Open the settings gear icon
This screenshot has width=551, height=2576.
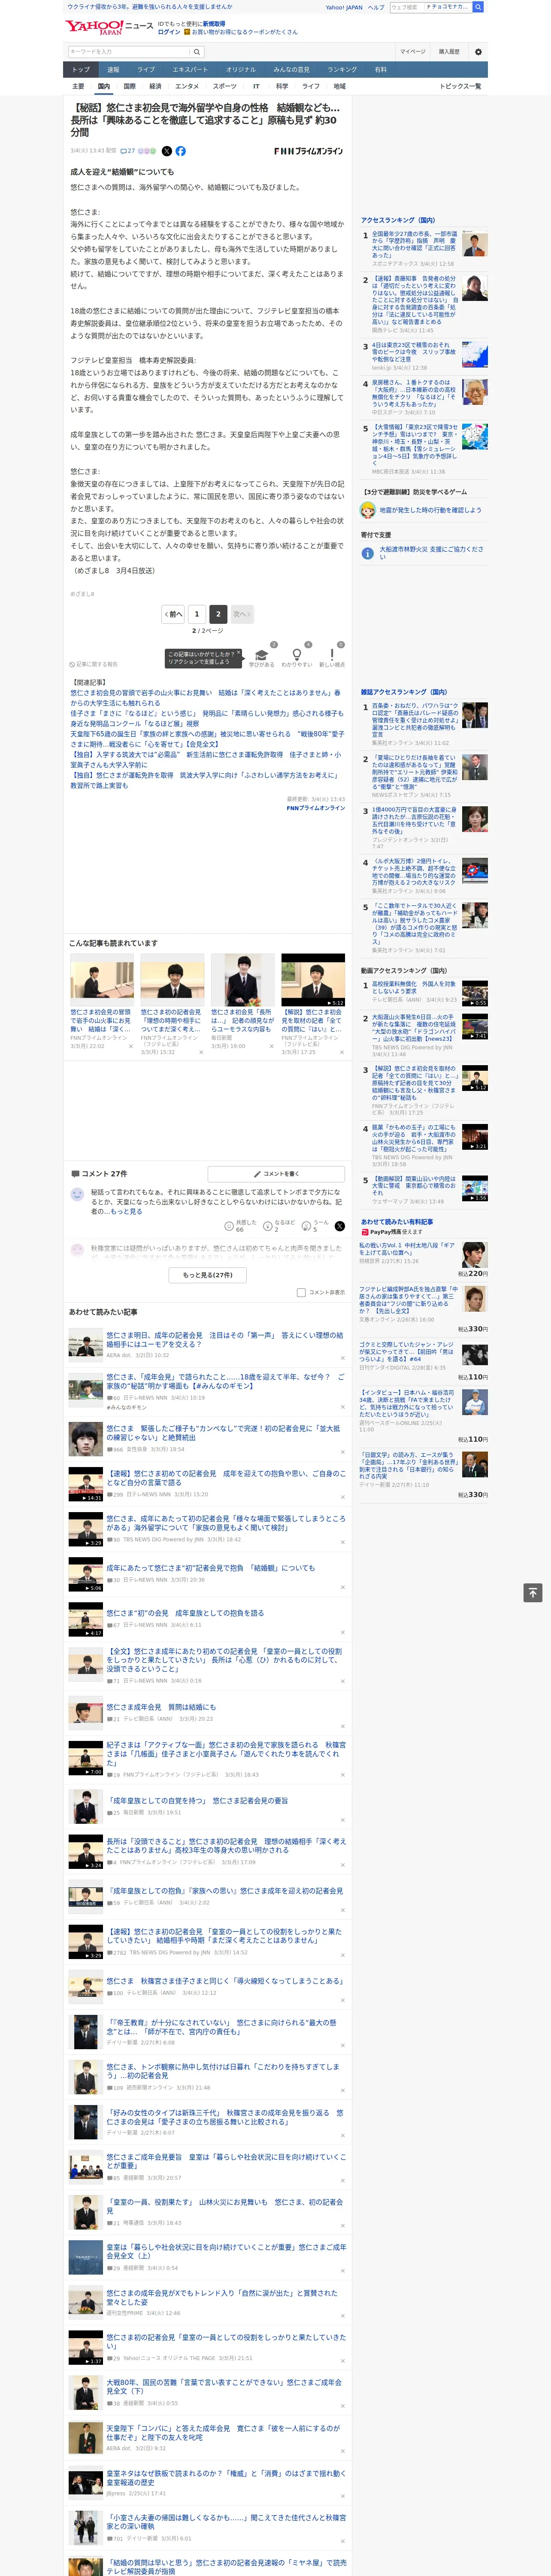pos(478,51)
